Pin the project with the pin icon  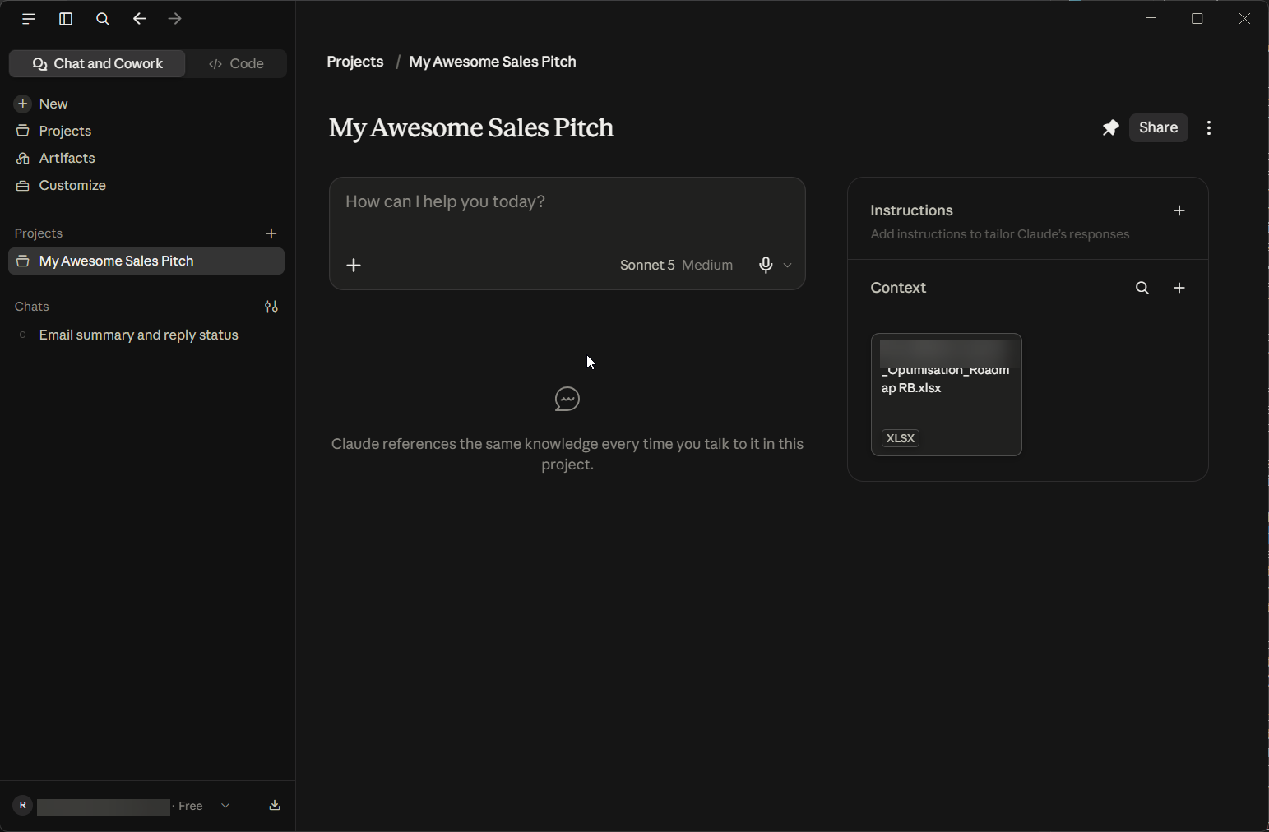(x=1110, y=127)
